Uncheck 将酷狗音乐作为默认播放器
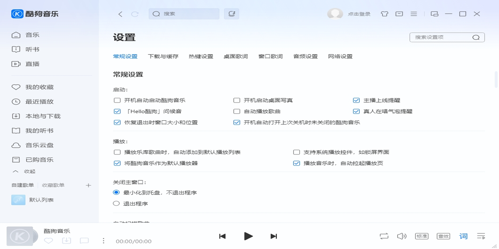Viewport: 499px width, 249px height. [x=117, y=163]
